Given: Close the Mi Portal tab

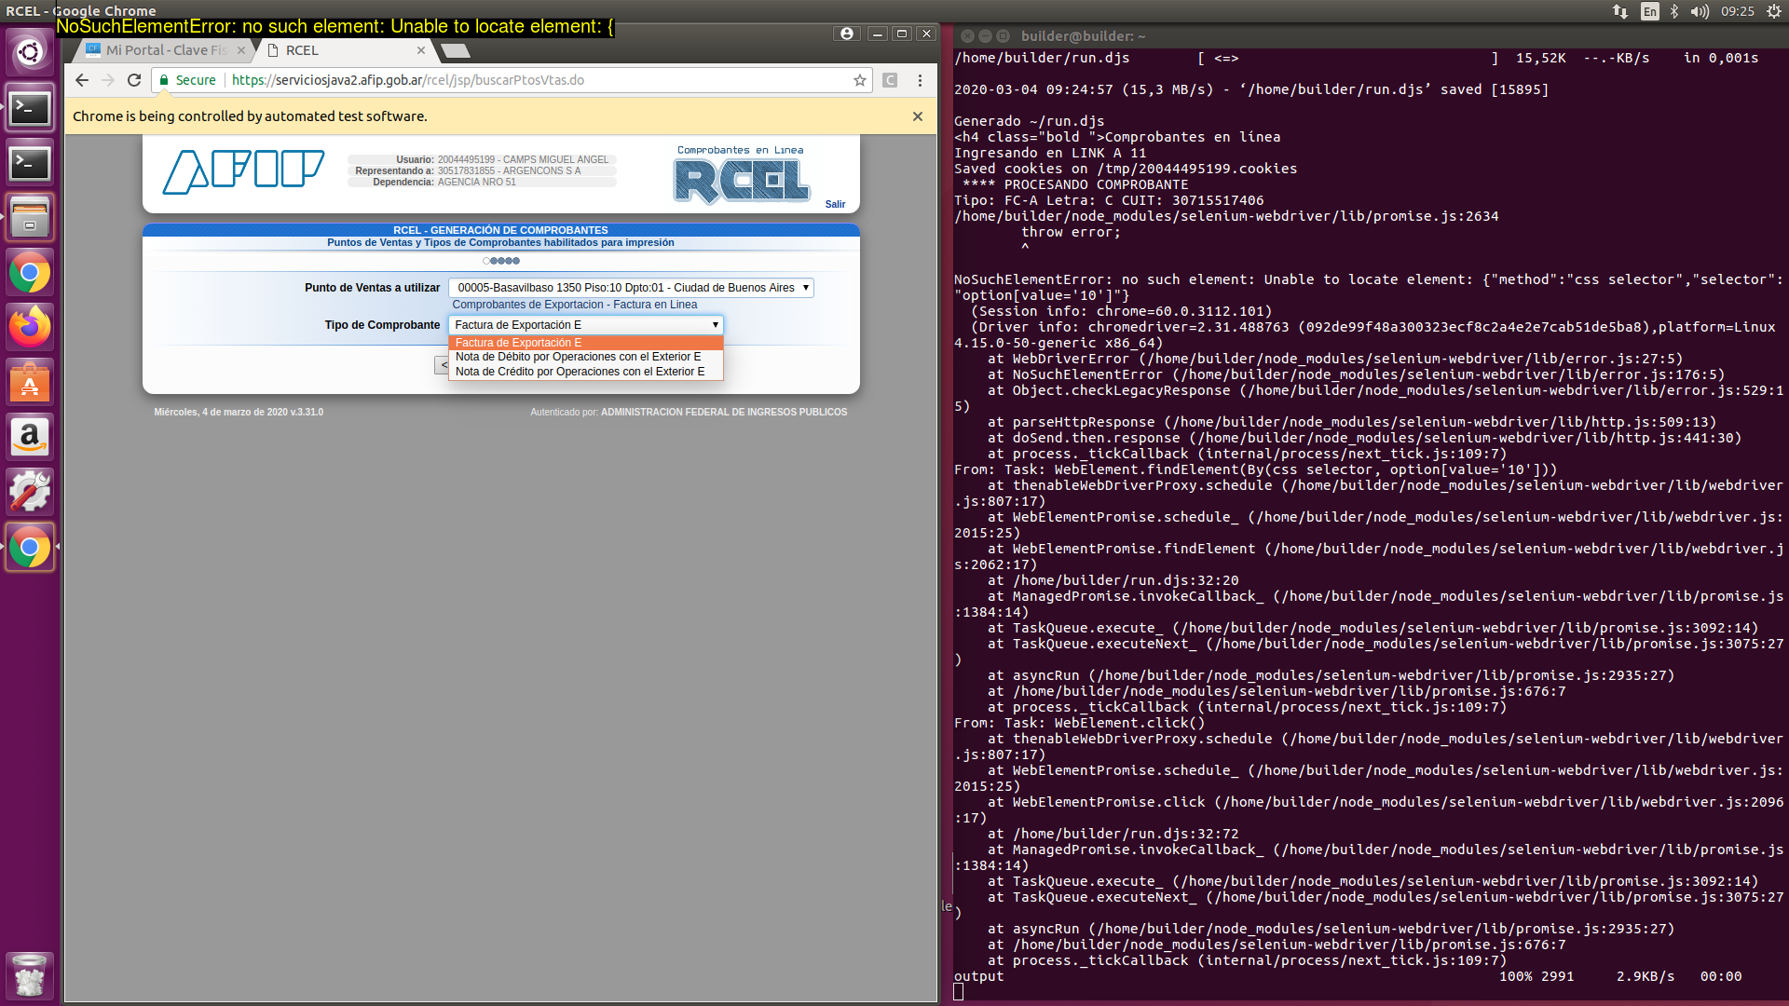Looking at the screenshot, I should 241,50.
